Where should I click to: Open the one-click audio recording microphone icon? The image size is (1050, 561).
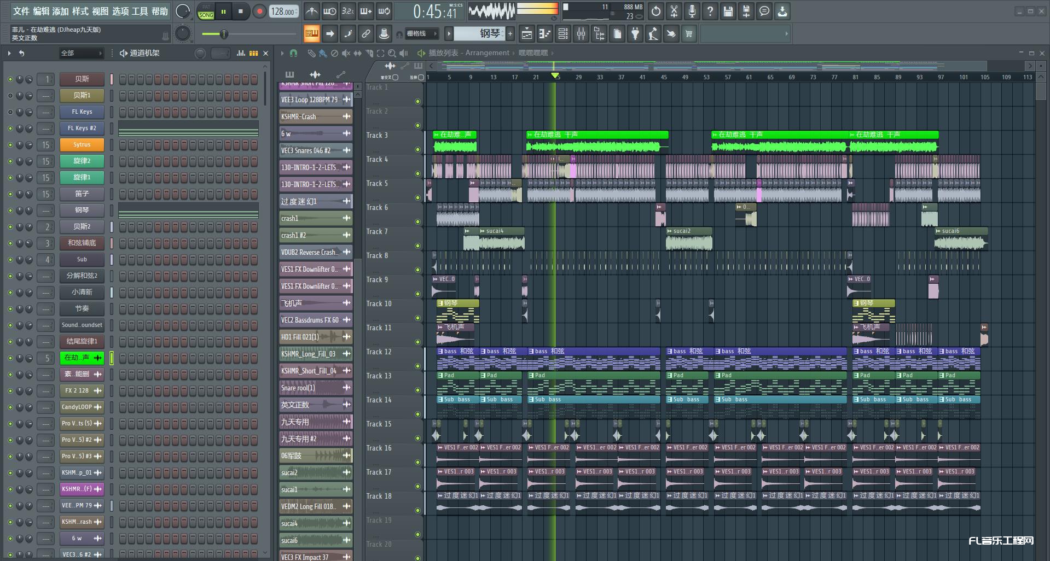(692, 11)
